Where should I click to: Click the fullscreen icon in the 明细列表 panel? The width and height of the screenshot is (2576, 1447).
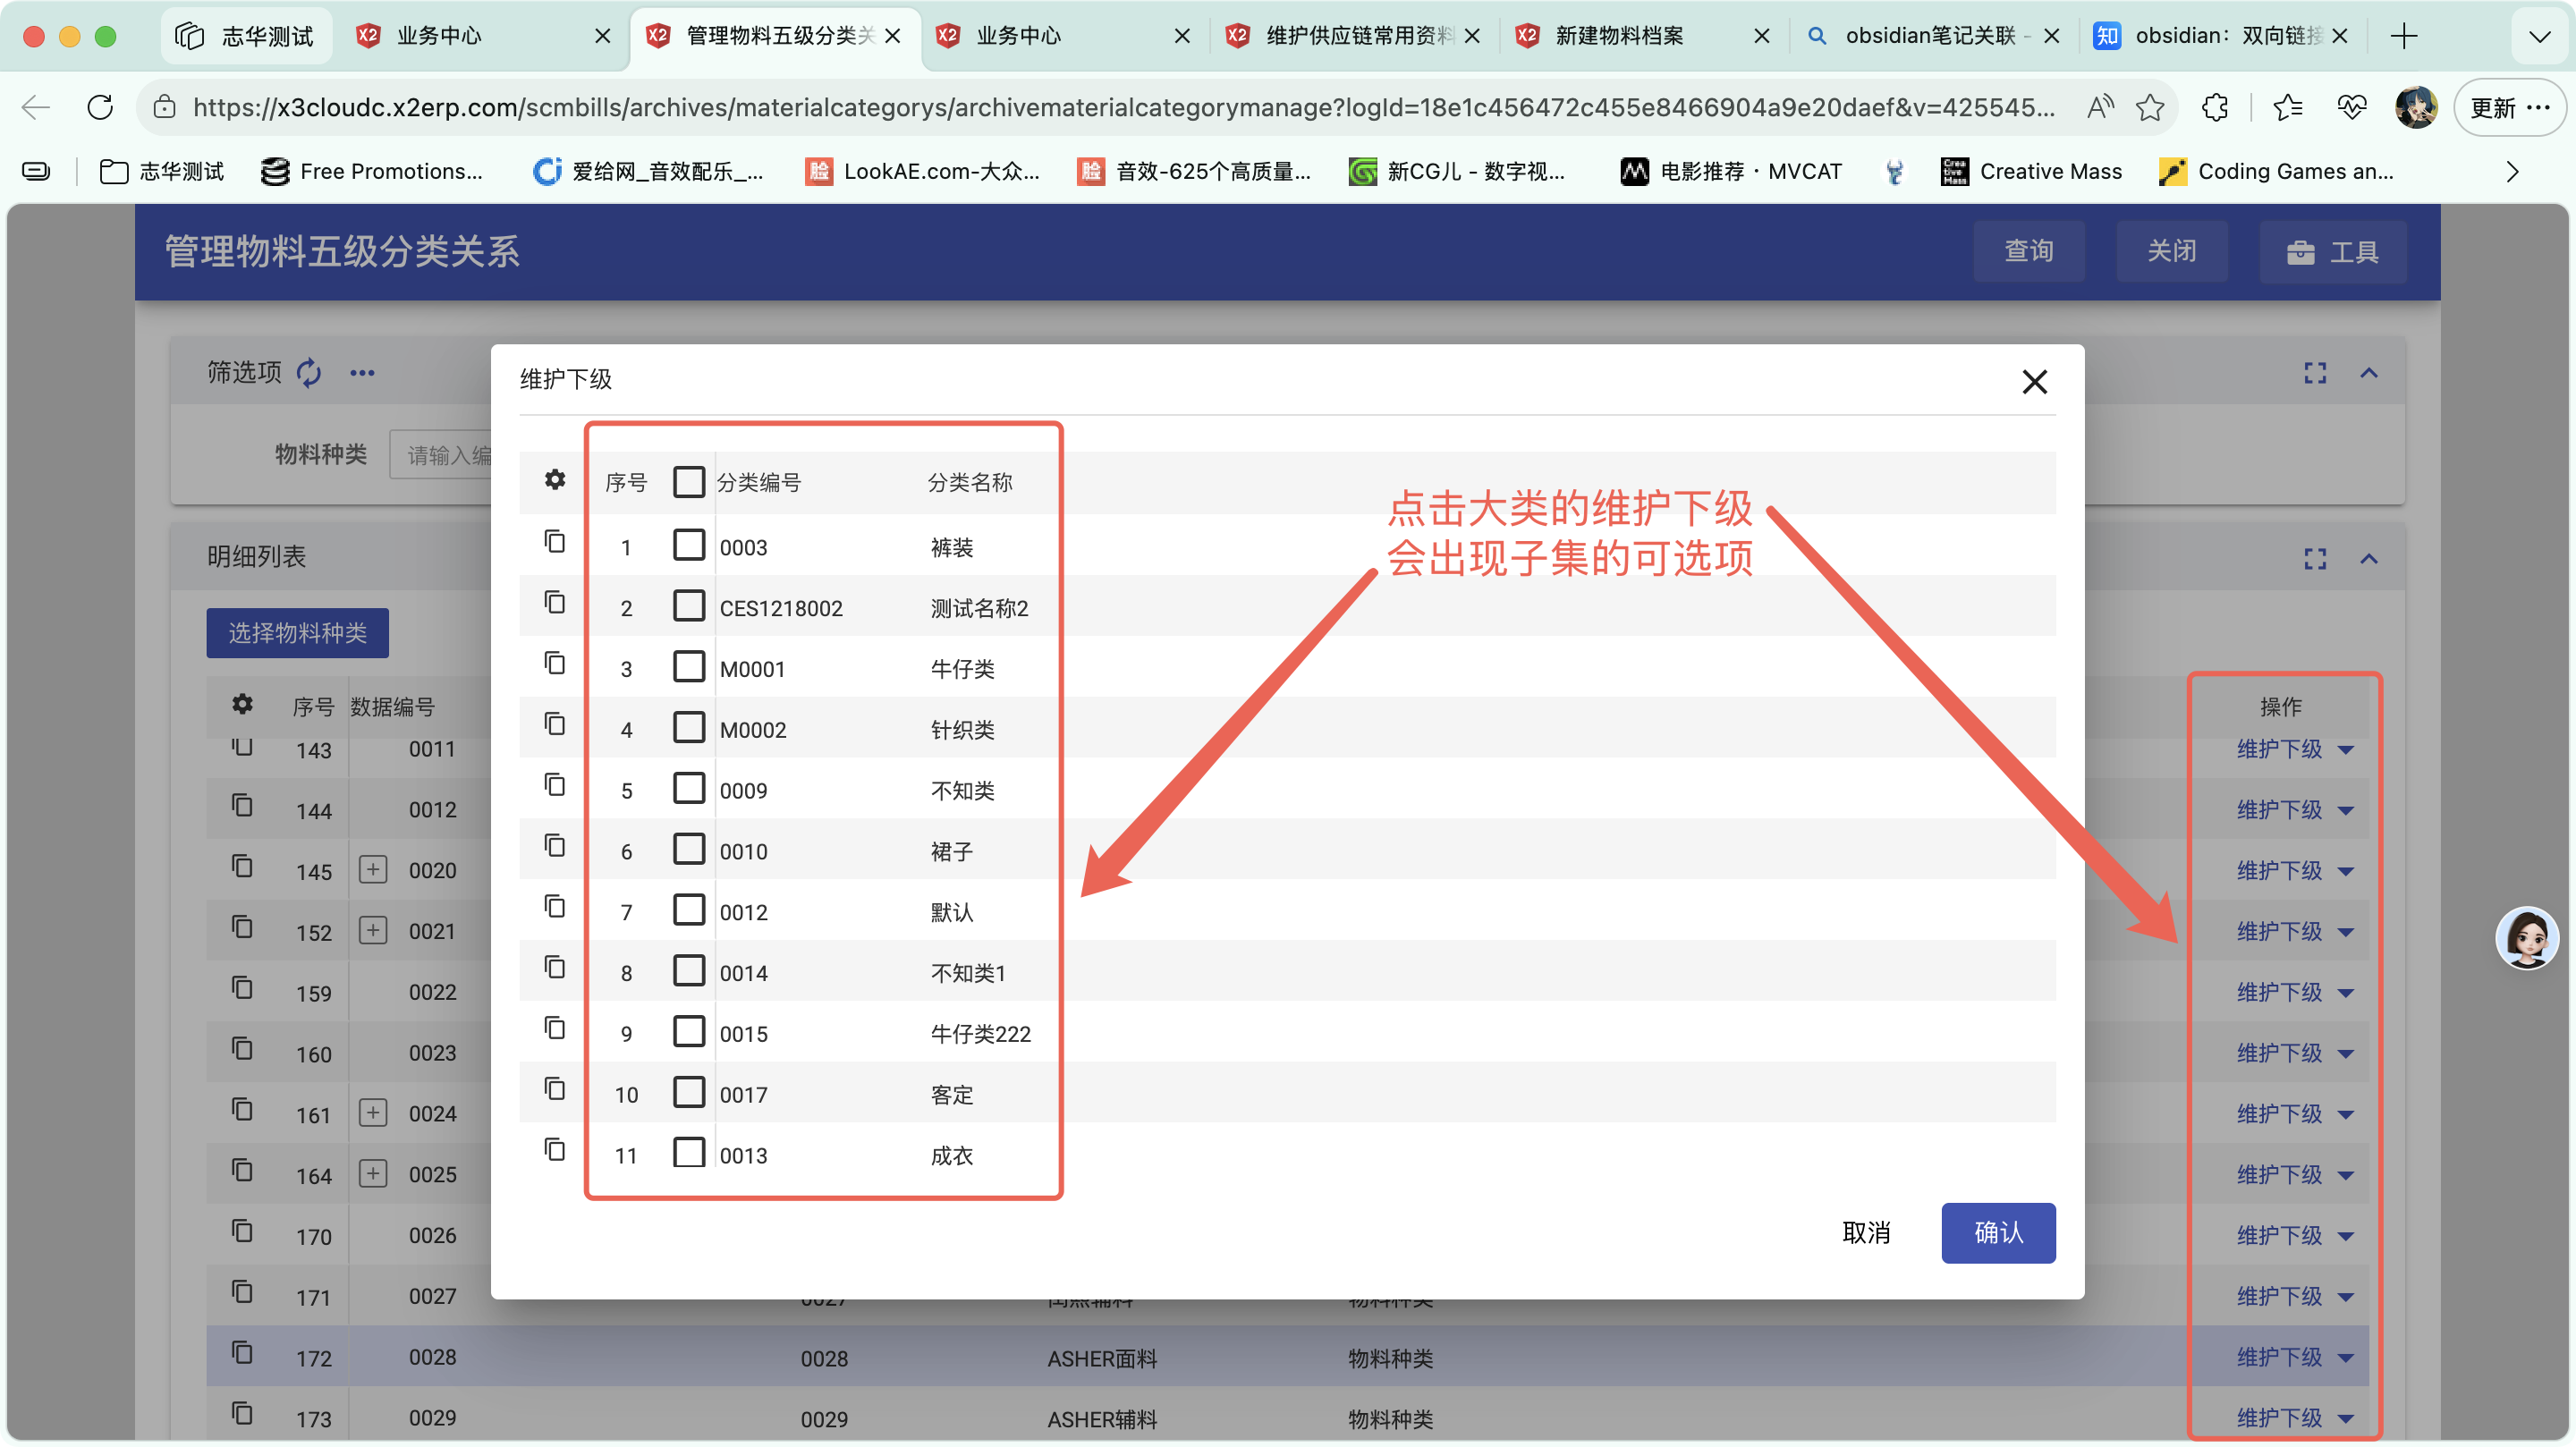pyautogui.click(x=2315, y=559)
